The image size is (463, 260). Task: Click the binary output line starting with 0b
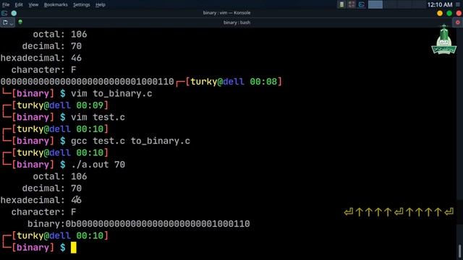[138, 224]
